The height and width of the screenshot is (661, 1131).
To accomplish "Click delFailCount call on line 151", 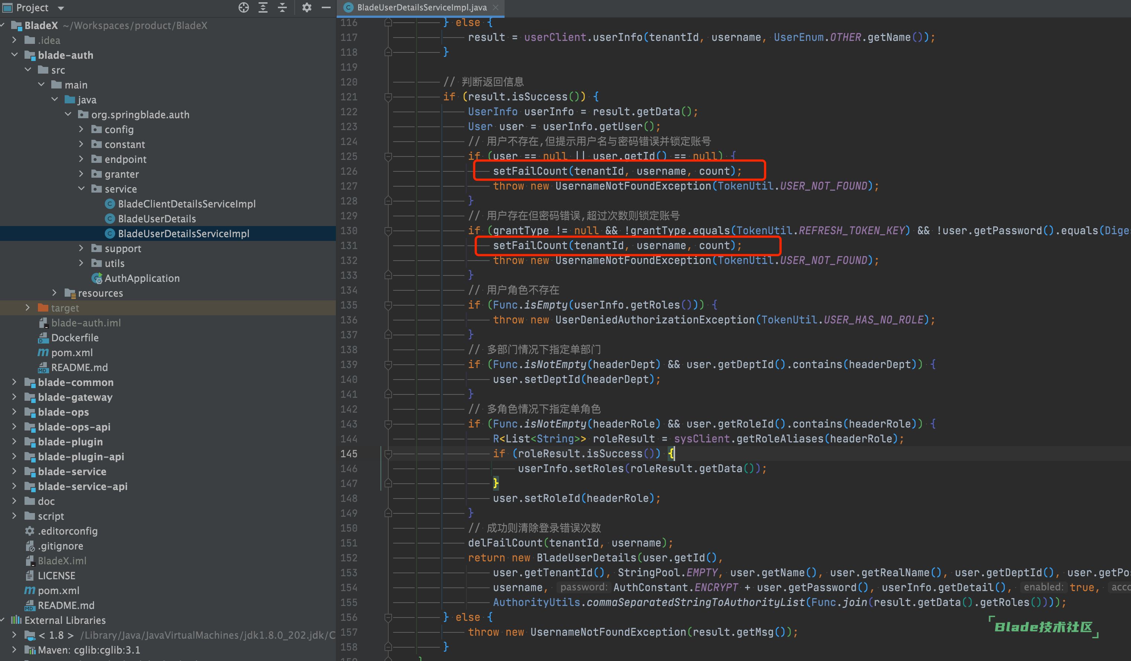I will click(x=505, y=543).
